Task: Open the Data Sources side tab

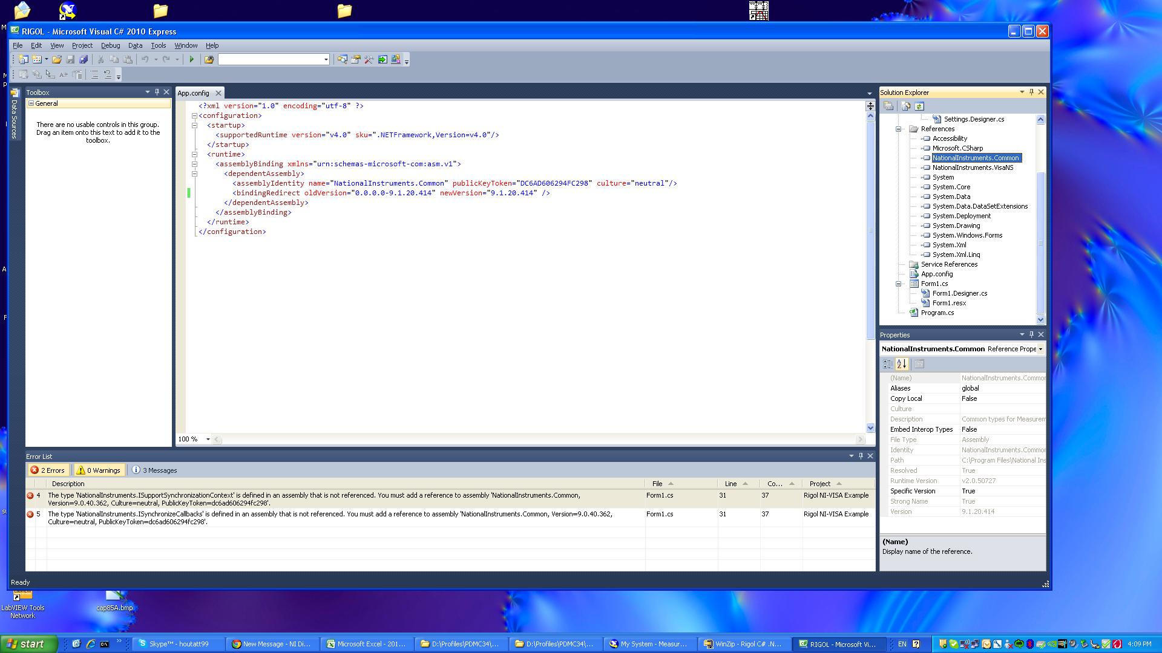Action: click(15, 114)
